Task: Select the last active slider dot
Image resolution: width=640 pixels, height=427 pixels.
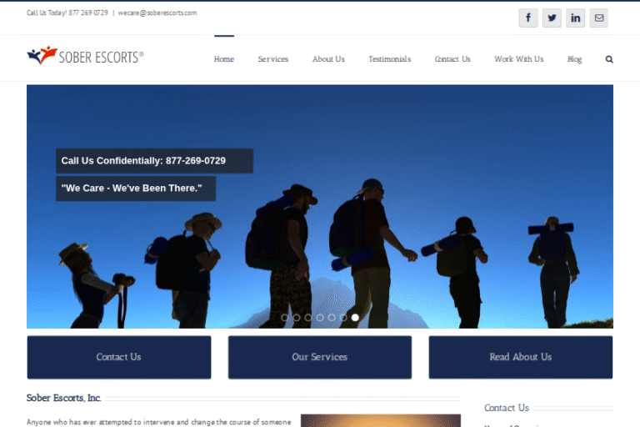Action: click(355, 318)
